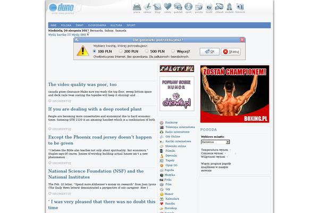Image resolution: width=319 pixels, height=213 pixels.
Task: Open the GOSPODARKA menu item
Action: (97, 25)
